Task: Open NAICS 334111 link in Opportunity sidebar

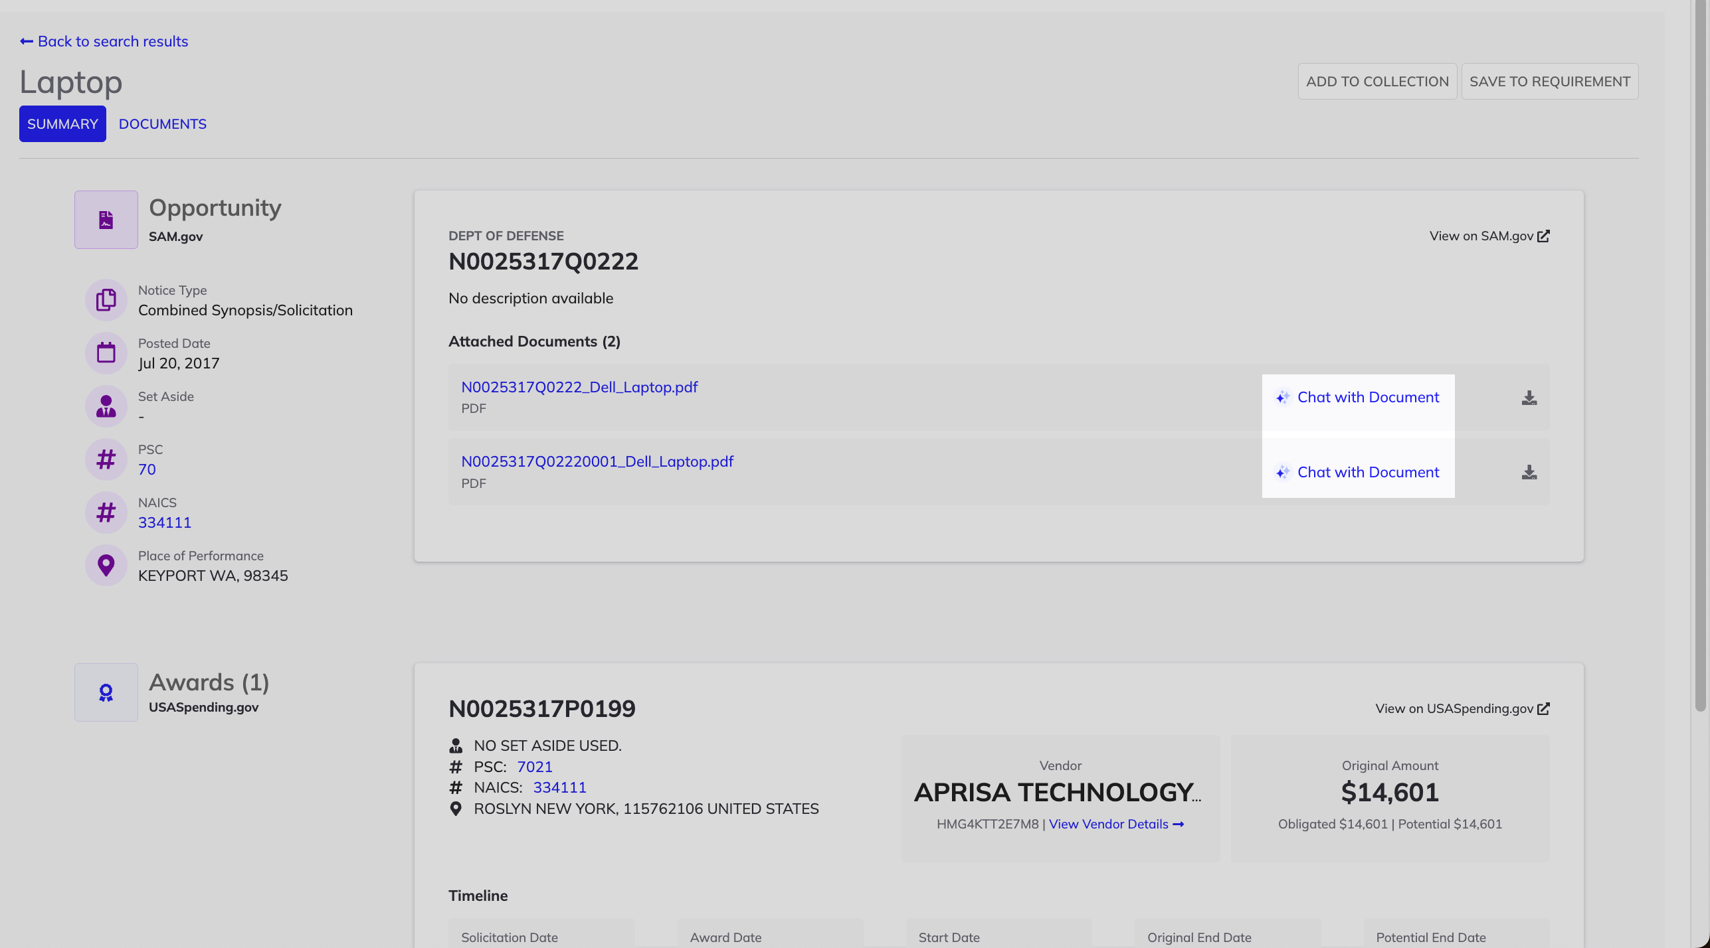Action: coord(165,522)
